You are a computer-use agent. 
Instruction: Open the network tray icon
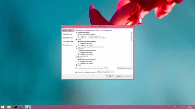point(180,107)
